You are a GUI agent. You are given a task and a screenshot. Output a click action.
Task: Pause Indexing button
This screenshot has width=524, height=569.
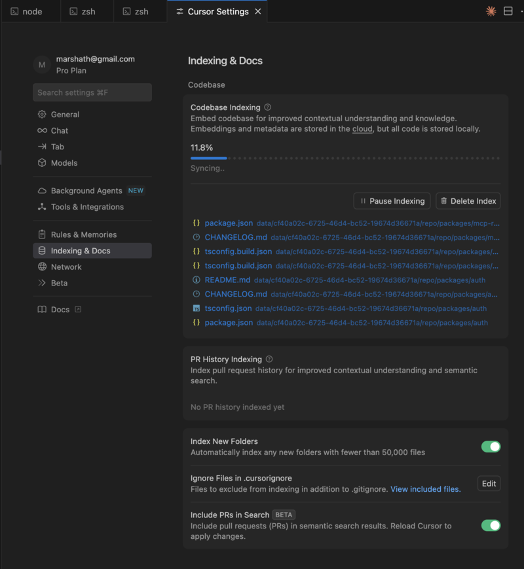point(392,201)
